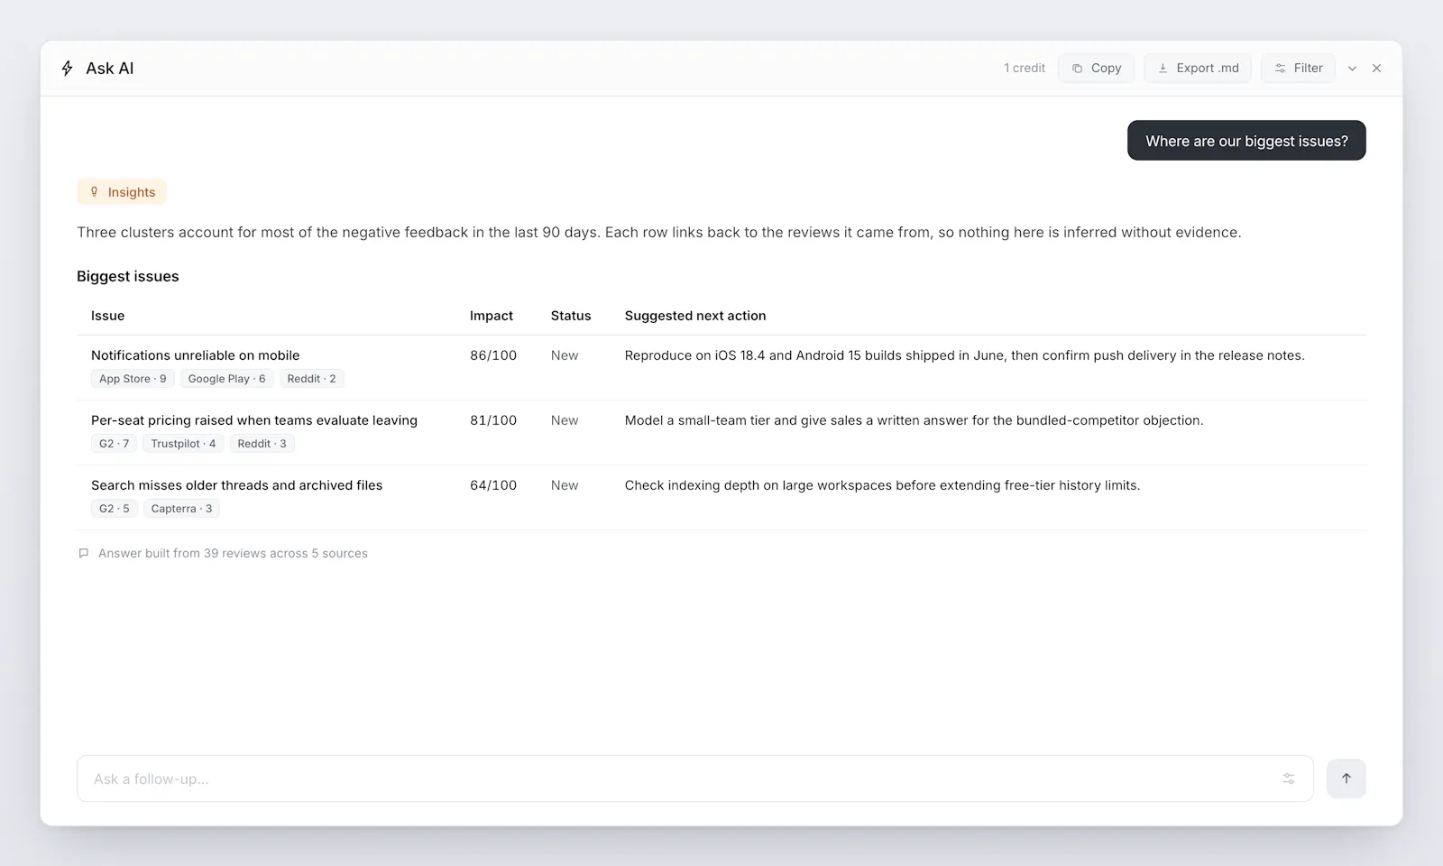Image resolution: width=1443 pixels, height=866 pixels.
Task: Open Trustpilot · 4 source chip
Action: [183, 444]
